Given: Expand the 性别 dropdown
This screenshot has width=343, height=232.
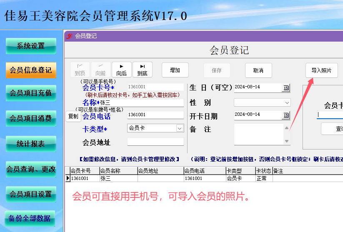Looking at the screenshot, I should click(x=287, y=103).
